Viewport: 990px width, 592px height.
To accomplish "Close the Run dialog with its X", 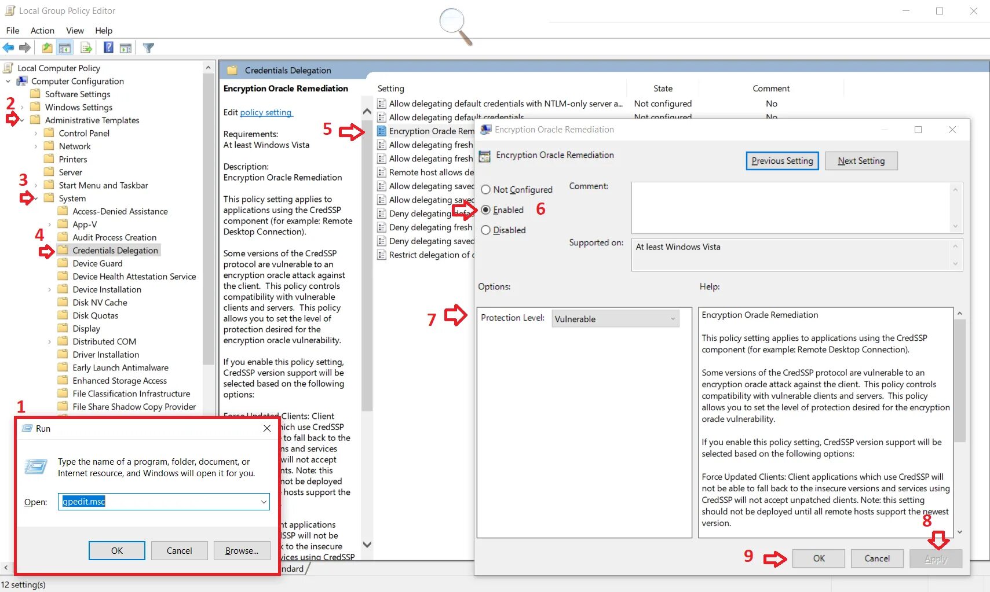I will (x=267, y=428).
